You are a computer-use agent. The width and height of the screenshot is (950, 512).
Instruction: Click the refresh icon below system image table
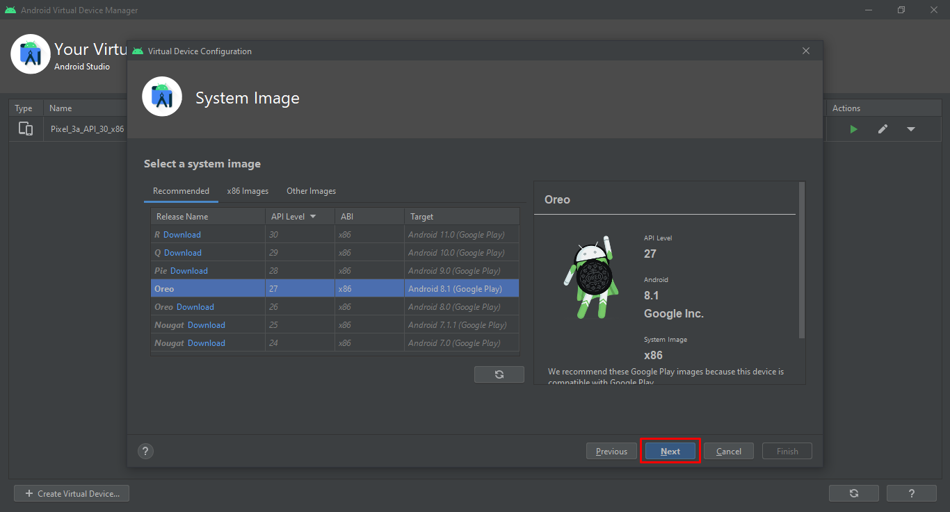click(499, 374)
